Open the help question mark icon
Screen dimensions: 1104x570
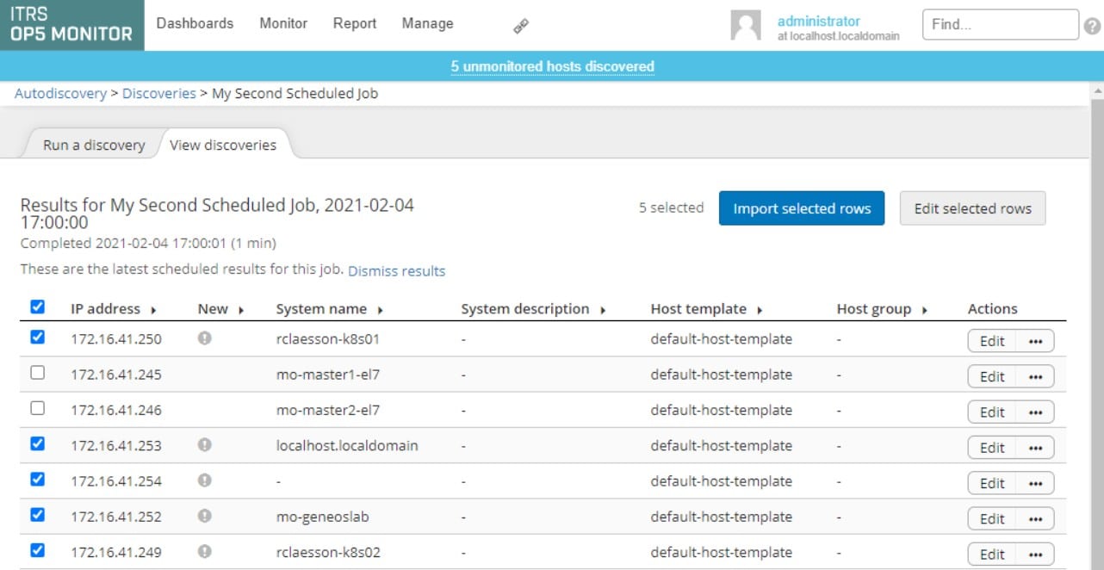tap(1092, 26)
